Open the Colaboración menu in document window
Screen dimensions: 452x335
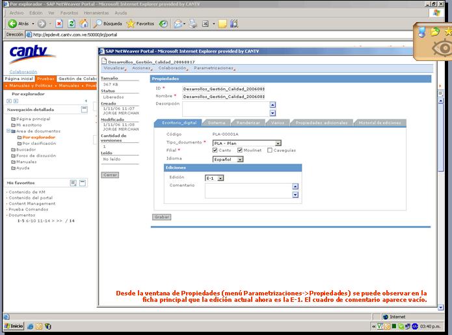tap(173, 68)
